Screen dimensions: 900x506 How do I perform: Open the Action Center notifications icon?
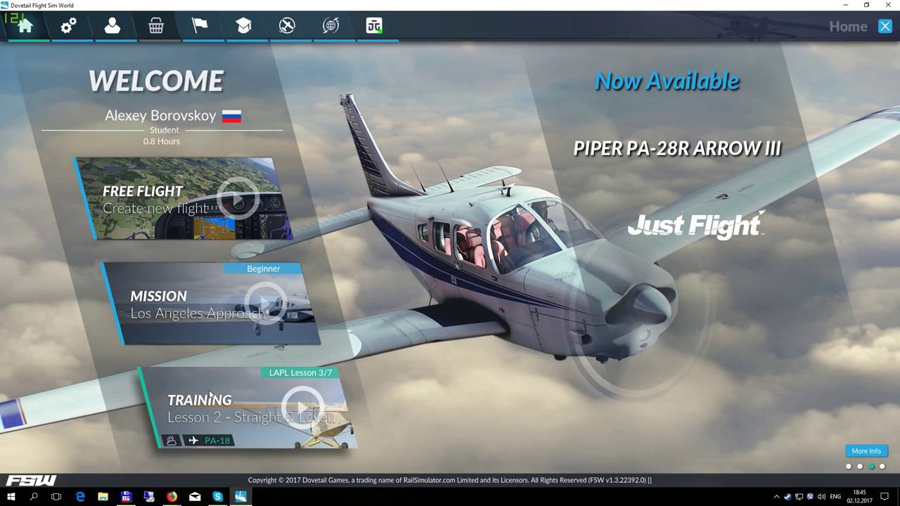point(886,497)
